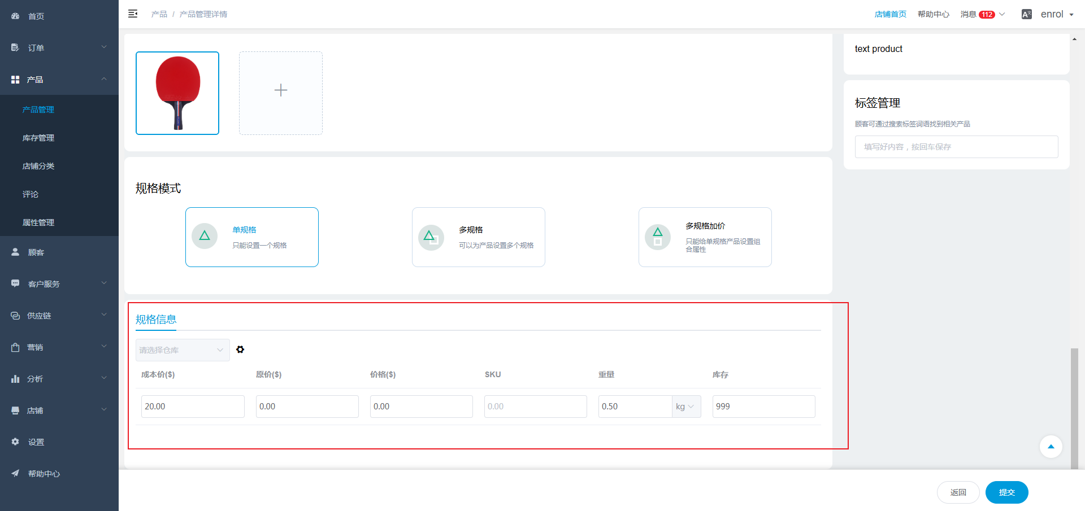Image resolution: width=1085 pixels, height=511 pixels.
Task: Open 首页 home in the sidebar
Action: pyautogui.click(x=36, y=16)
